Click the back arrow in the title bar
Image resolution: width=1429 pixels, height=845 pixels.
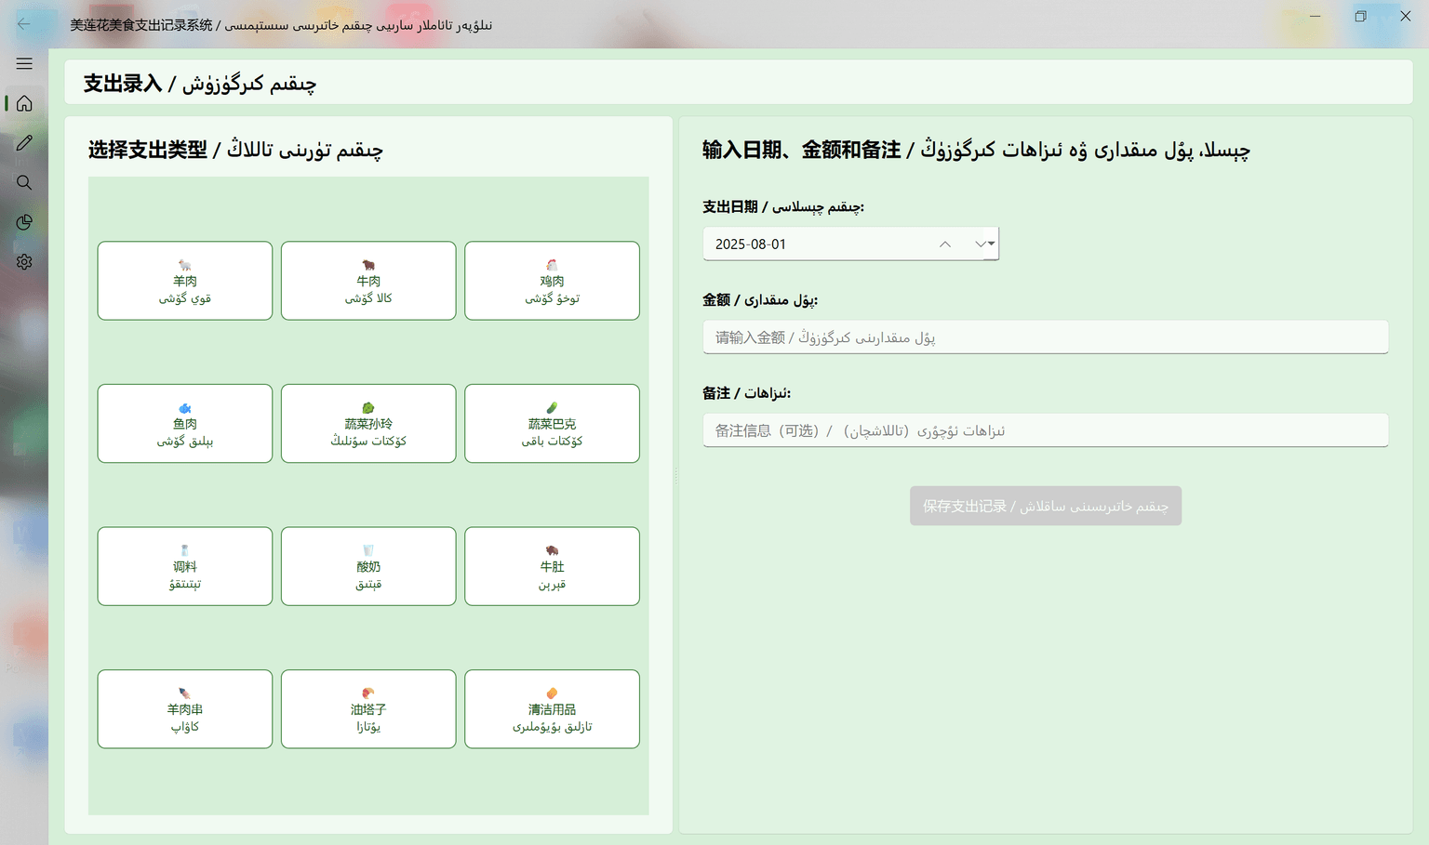24,24
